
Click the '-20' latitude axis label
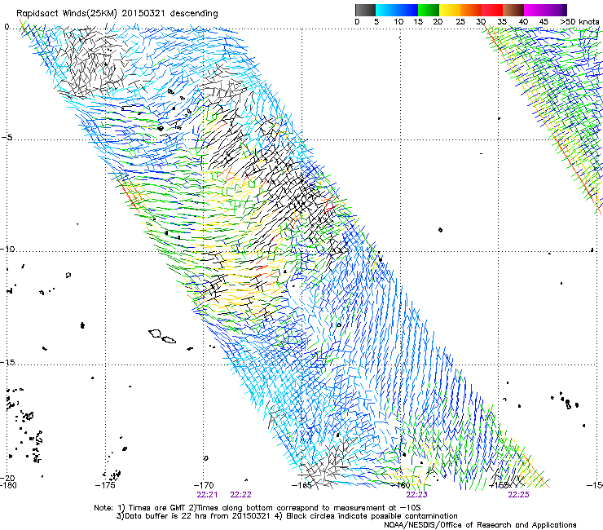click(x=7, y=478)
